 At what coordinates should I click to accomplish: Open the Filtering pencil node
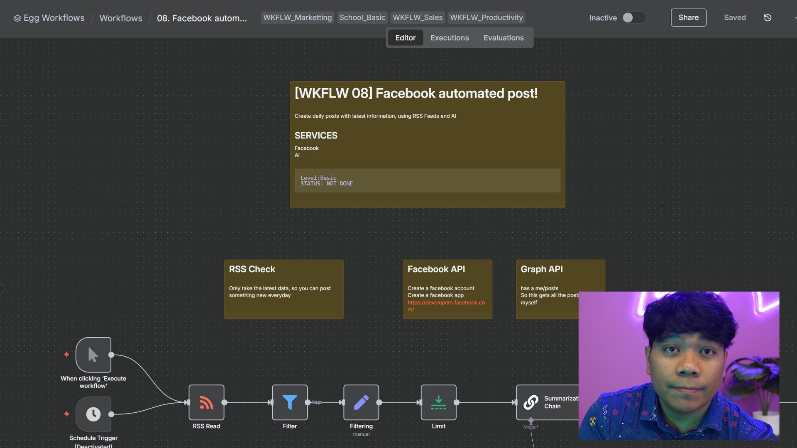(361, 402)
